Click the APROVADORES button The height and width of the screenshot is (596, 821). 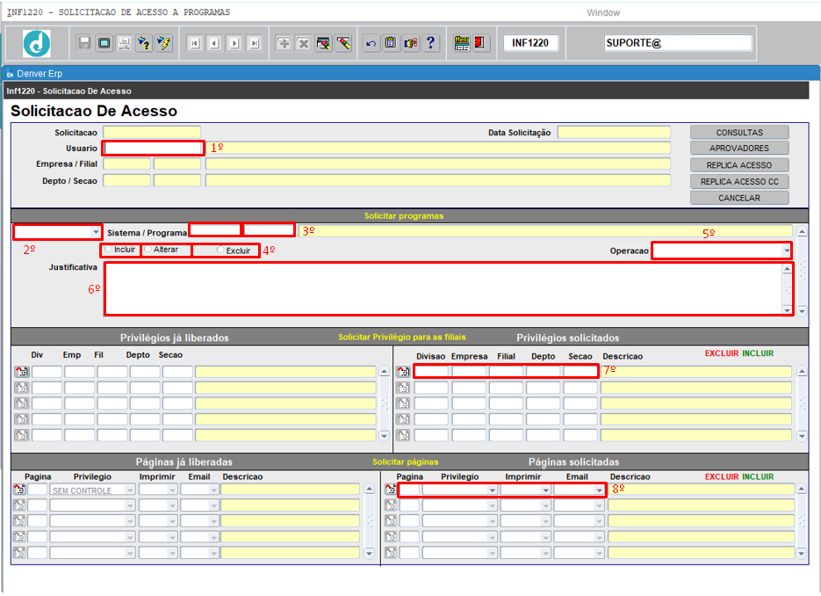(739, 149)
